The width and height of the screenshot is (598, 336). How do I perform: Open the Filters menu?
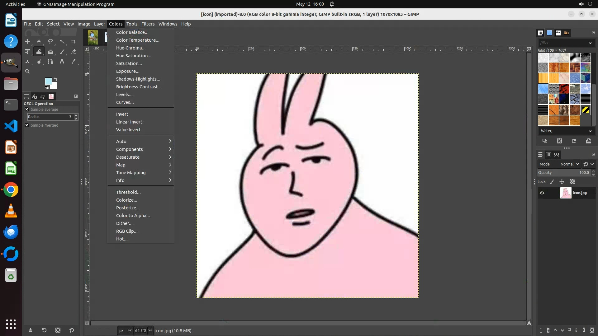[148, 24]
